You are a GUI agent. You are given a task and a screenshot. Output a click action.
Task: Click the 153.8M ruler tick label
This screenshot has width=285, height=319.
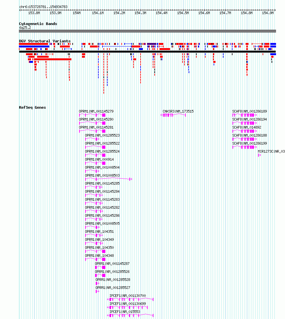tap(34, 13)
